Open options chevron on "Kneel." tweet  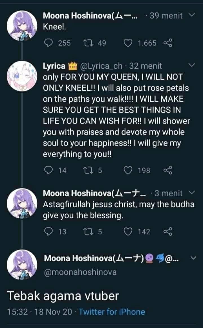click(191, 15)
